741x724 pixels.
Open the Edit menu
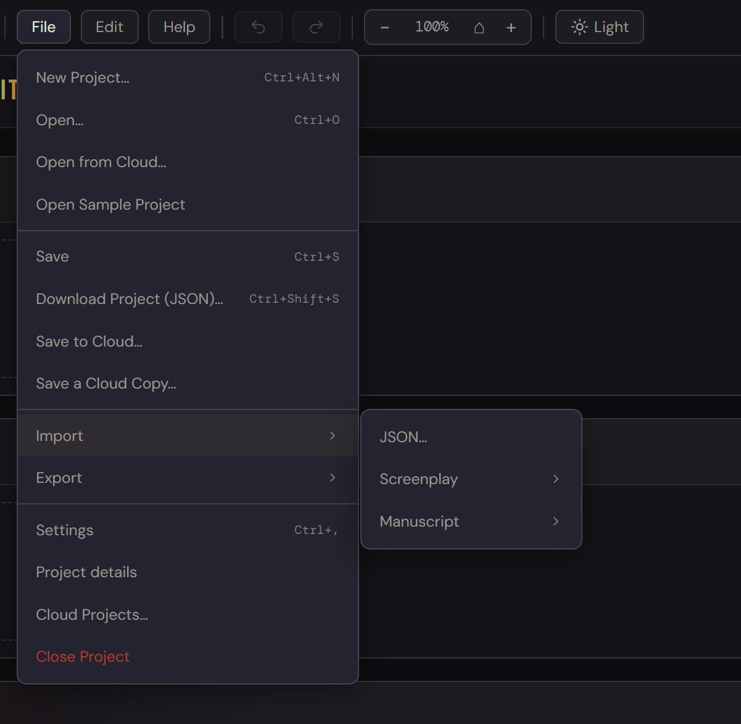(x=109, y=27)
